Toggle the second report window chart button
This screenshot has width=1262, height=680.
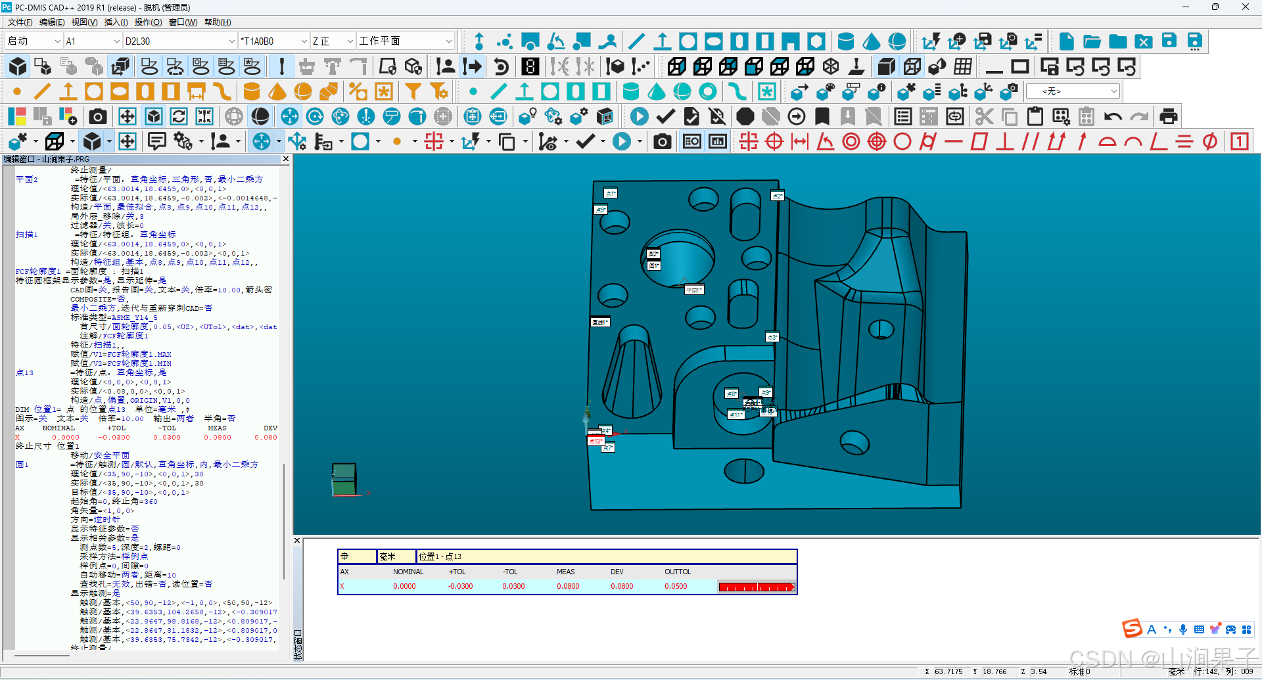[718, 141]
